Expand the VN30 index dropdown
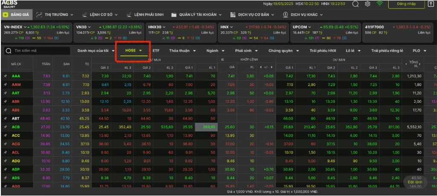 (89, 27)
